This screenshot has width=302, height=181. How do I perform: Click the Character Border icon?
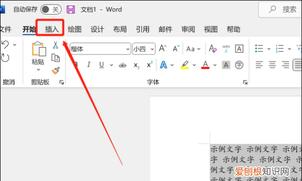point(239,49)
